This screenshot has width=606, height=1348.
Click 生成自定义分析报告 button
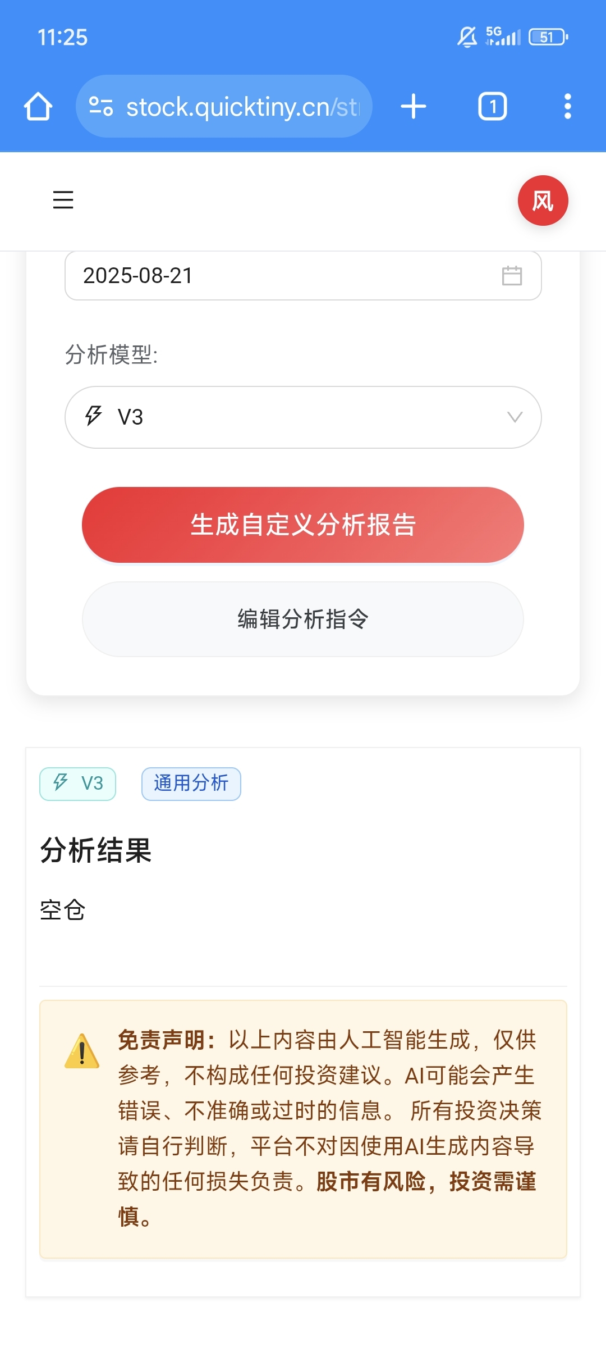[x=303, y=525]
